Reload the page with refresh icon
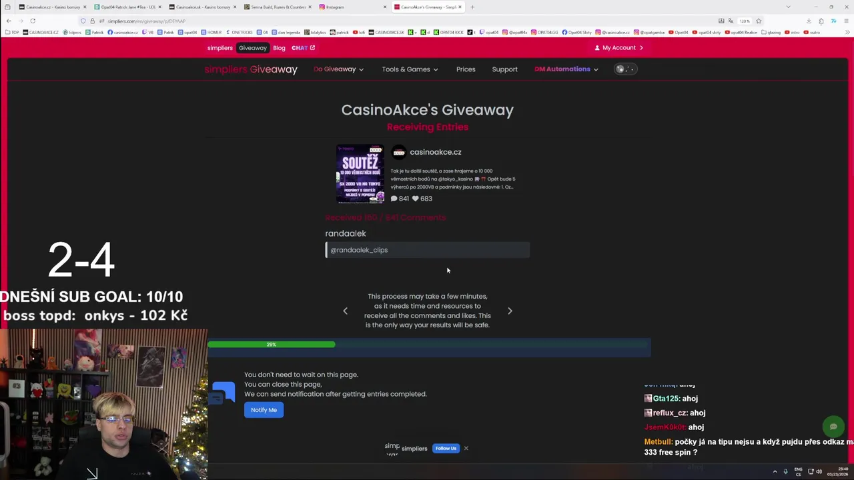The height and width of the screenshot is (480, 854). [33, 21]
